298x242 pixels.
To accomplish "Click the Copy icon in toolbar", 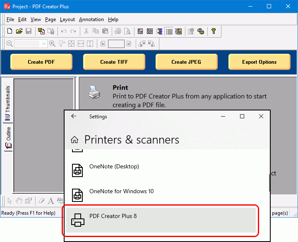I will [96, 31].
